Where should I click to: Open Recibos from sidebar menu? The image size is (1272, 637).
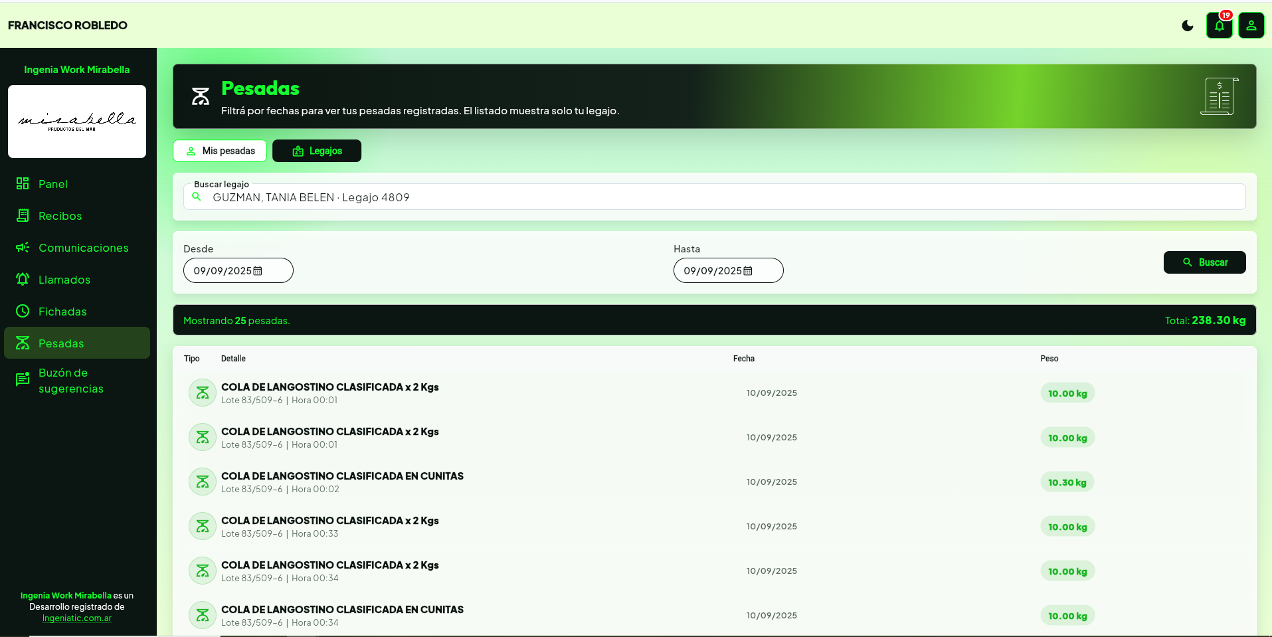tap(77, 216)
